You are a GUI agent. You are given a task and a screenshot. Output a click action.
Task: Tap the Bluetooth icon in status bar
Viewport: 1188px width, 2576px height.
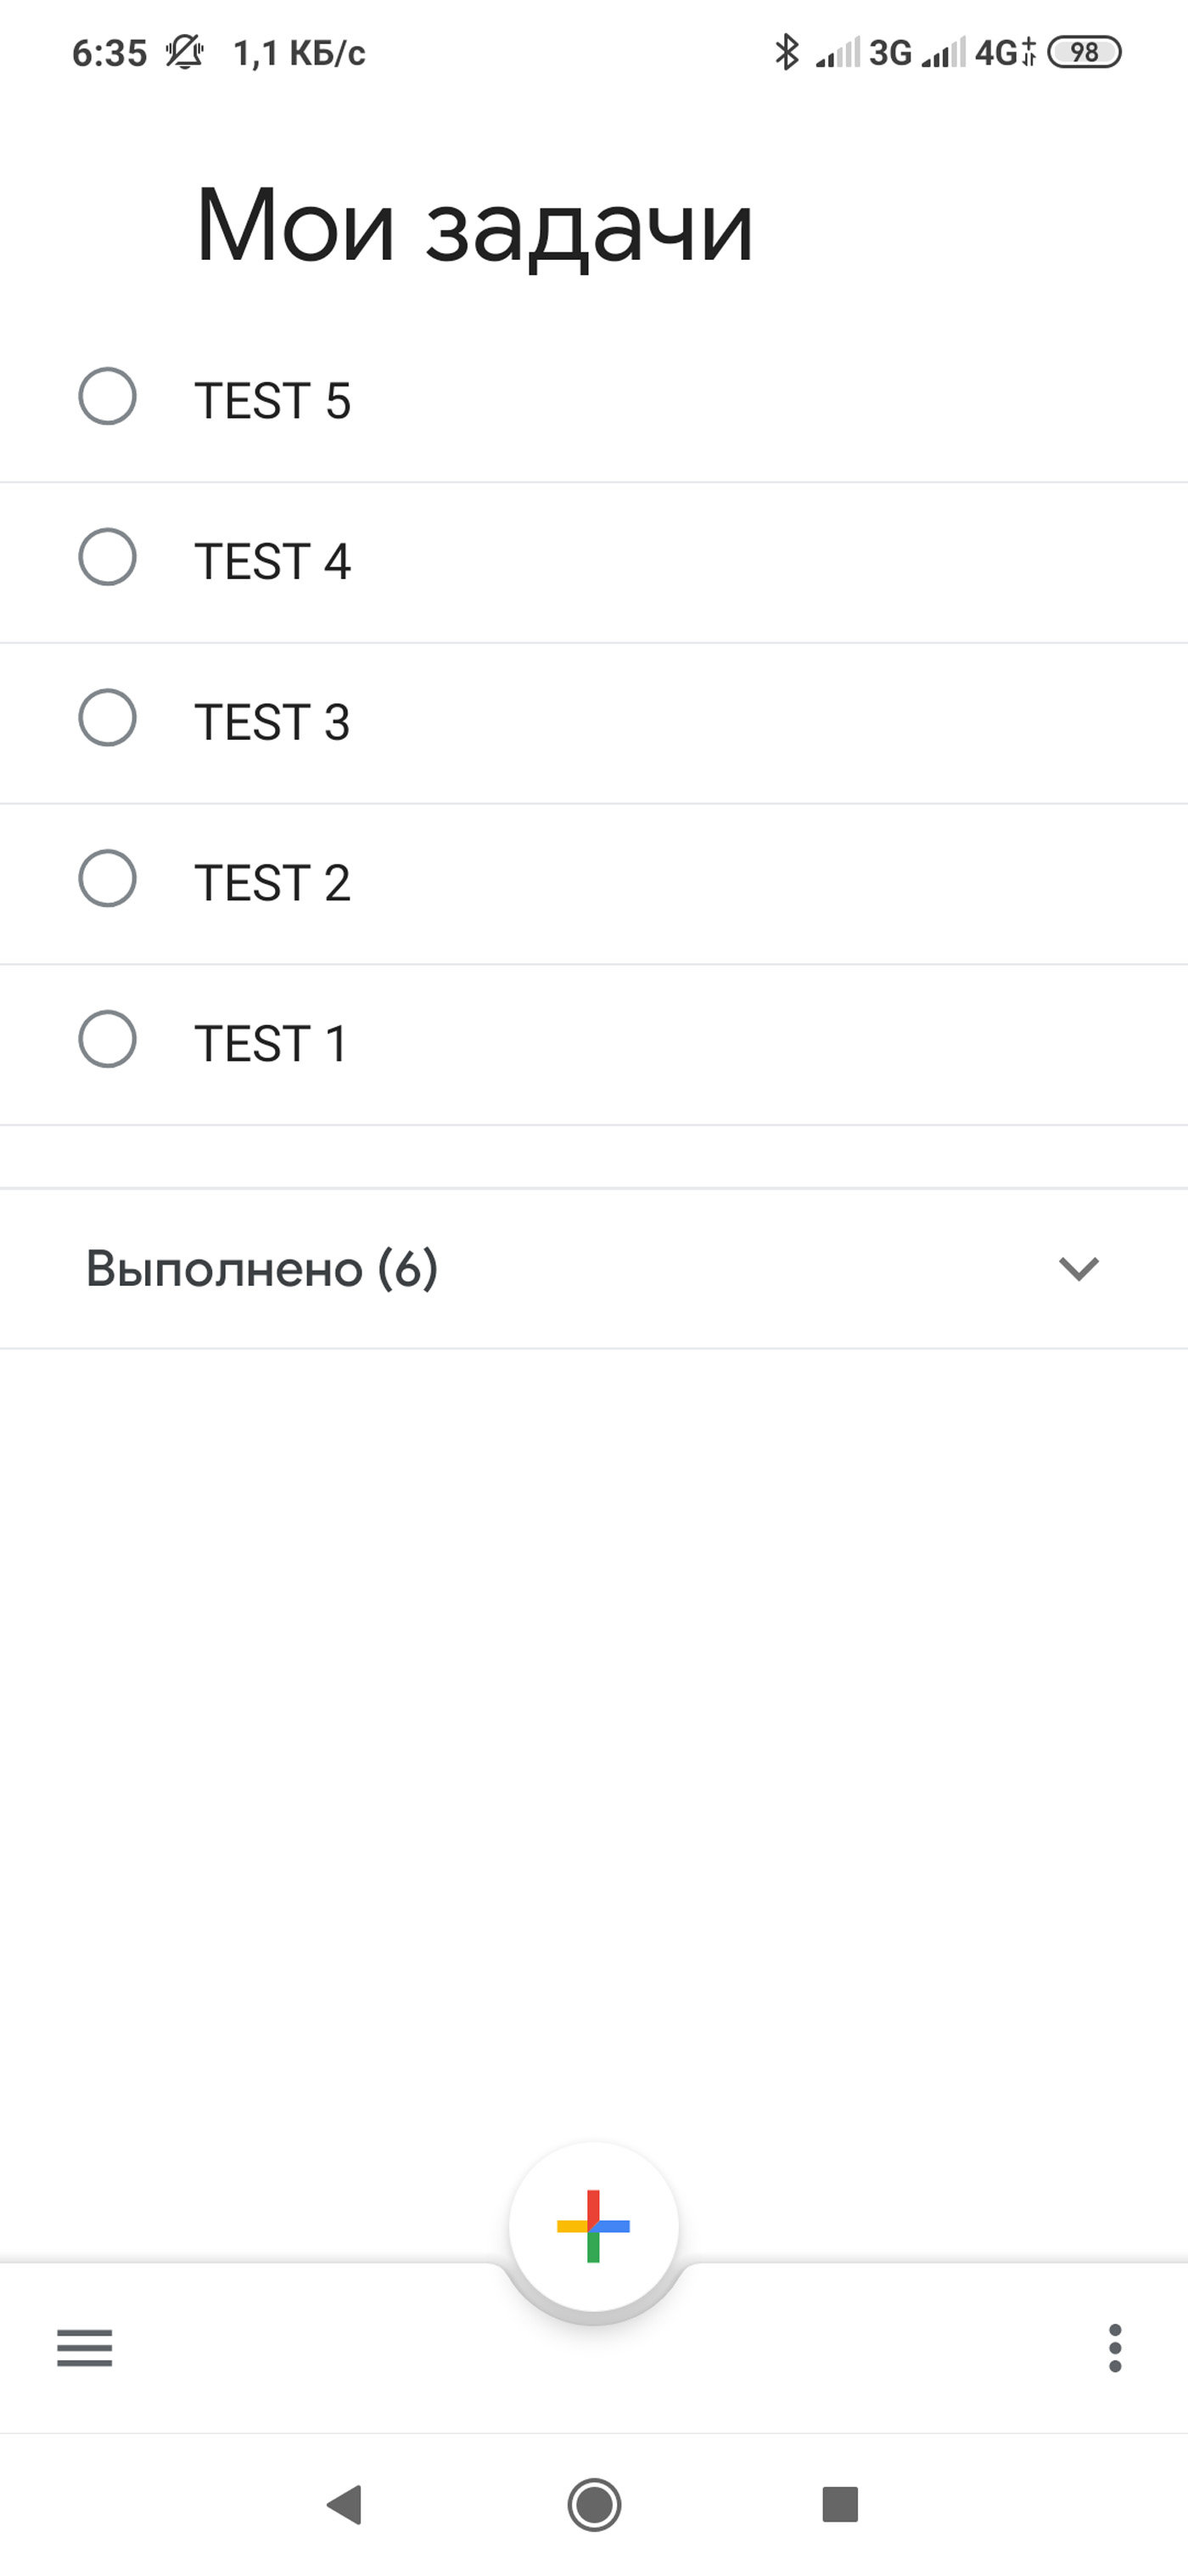pyautogui.click(x=787, y=52)
